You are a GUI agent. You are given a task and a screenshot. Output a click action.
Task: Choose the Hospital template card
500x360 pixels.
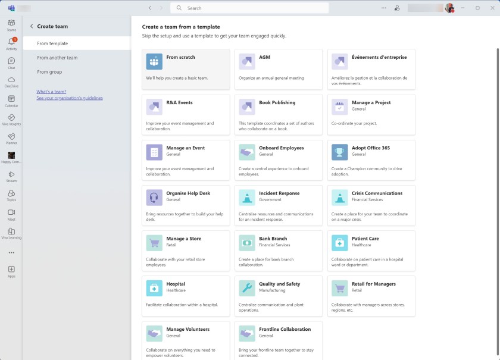pyautogui.click(x=186, y=296)
